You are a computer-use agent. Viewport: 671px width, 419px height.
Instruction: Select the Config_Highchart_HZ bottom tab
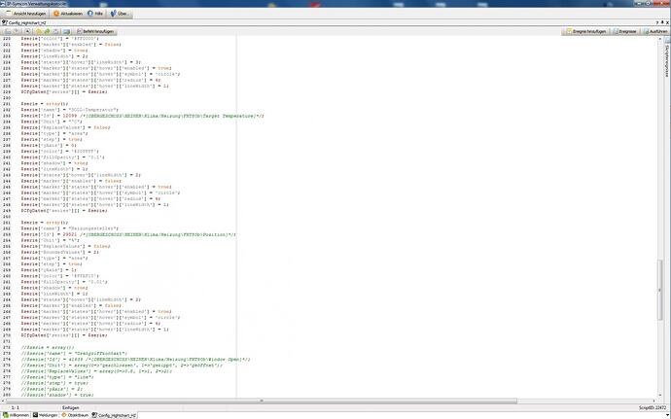click(x=114, y=415)
